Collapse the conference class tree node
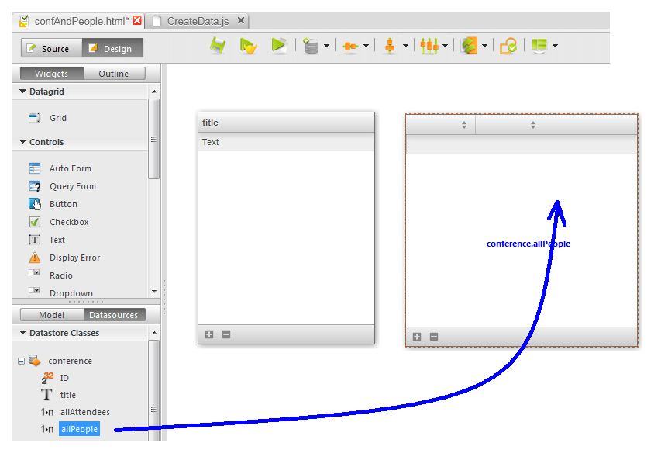Viewport: 661px width, 450px height. (x=21, y=361)
